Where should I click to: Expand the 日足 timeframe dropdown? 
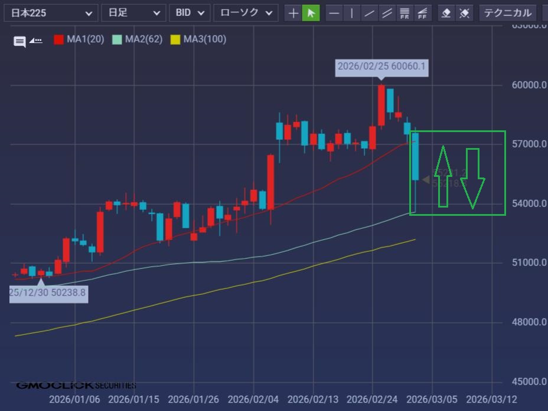point(133,12)
